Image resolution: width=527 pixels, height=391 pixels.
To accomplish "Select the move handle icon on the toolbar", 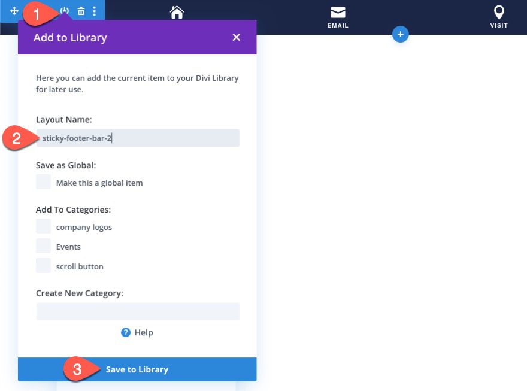I will pyautogui.click(x=14, y=11).
